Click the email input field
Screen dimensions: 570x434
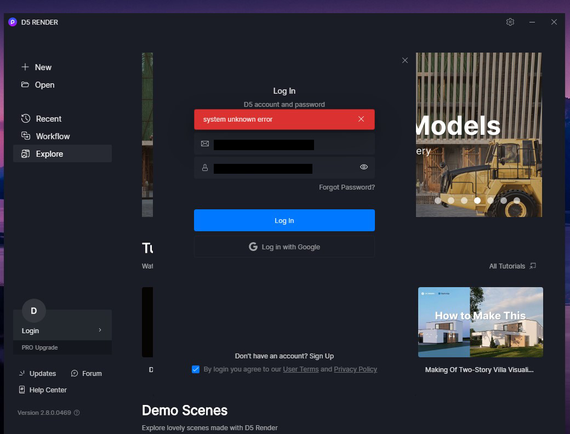pos(284,144)
